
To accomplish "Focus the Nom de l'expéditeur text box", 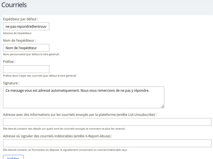I will (26, 48).
